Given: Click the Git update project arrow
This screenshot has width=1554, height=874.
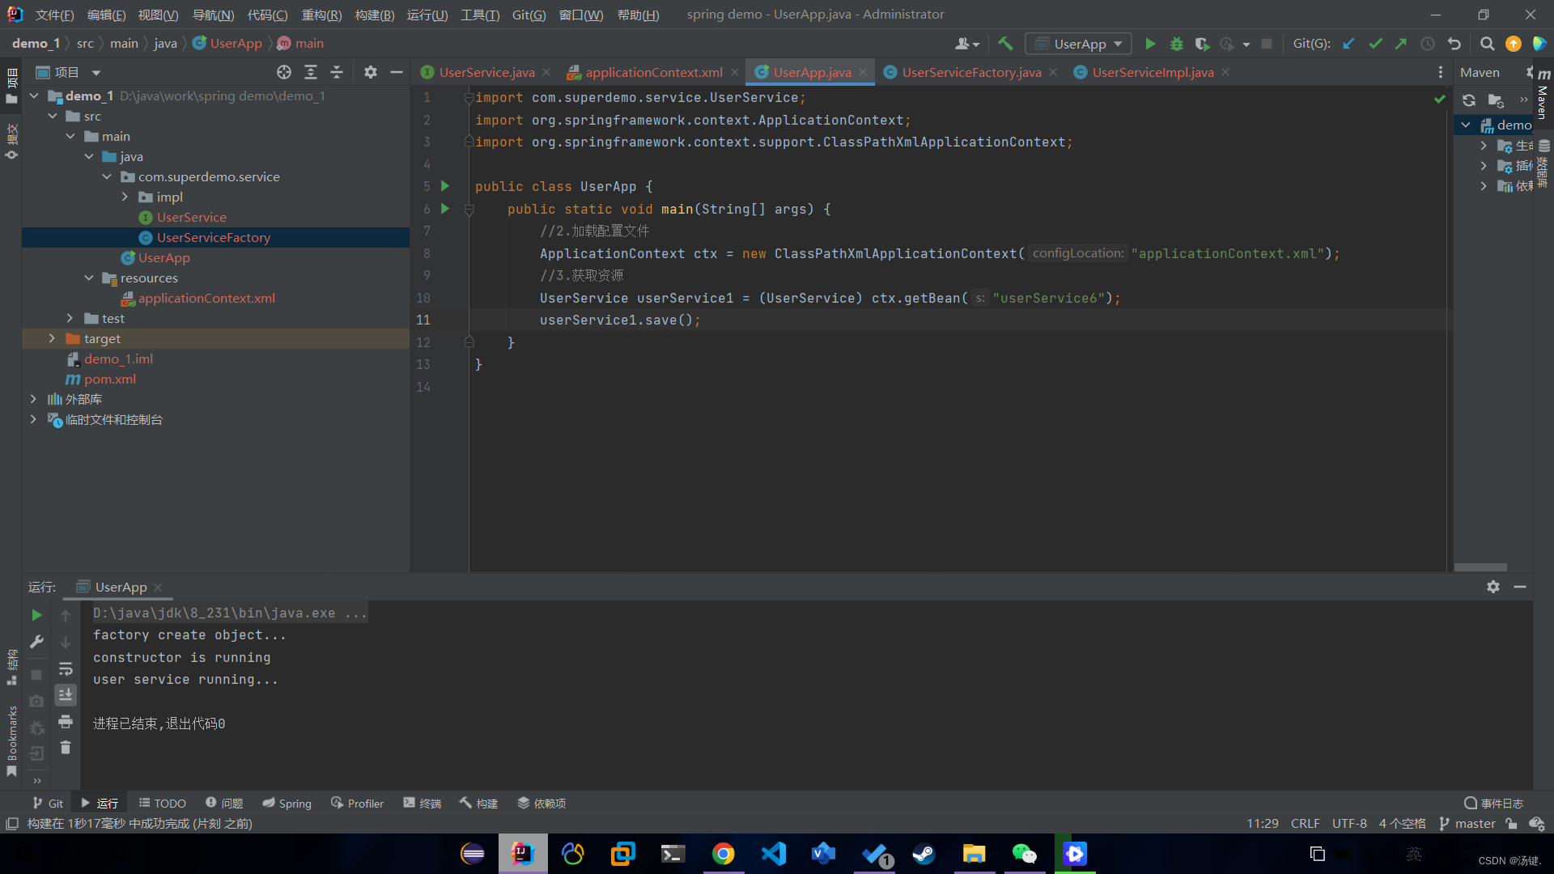Looking at the screenshot, I should click(1348, 44).
